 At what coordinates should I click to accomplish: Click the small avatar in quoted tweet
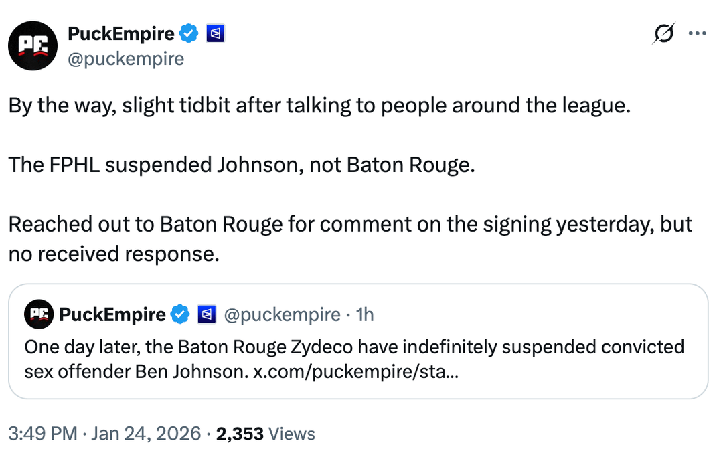pos(39,314)
